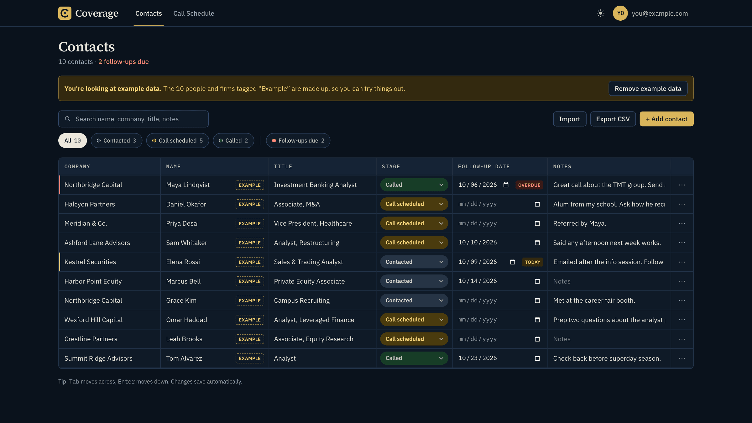This screenshot has width=752, height=423.
Task: Click the search magnifier icon
Action: [68, 119]
